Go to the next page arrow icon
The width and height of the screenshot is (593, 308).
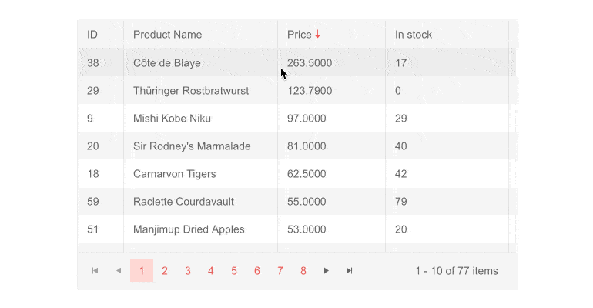[326, 270]
